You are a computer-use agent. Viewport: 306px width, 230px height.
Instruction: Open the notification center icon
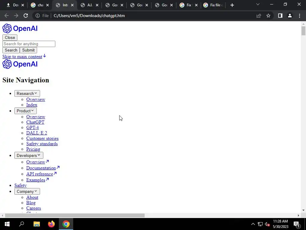point(297,224)
